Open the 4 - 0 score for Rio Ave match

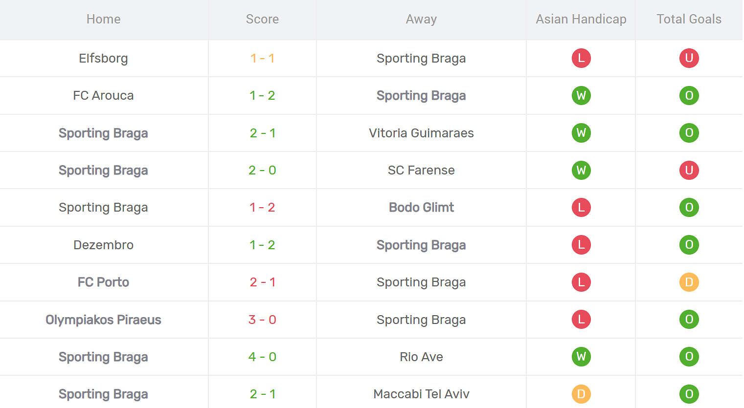[262, 357]
